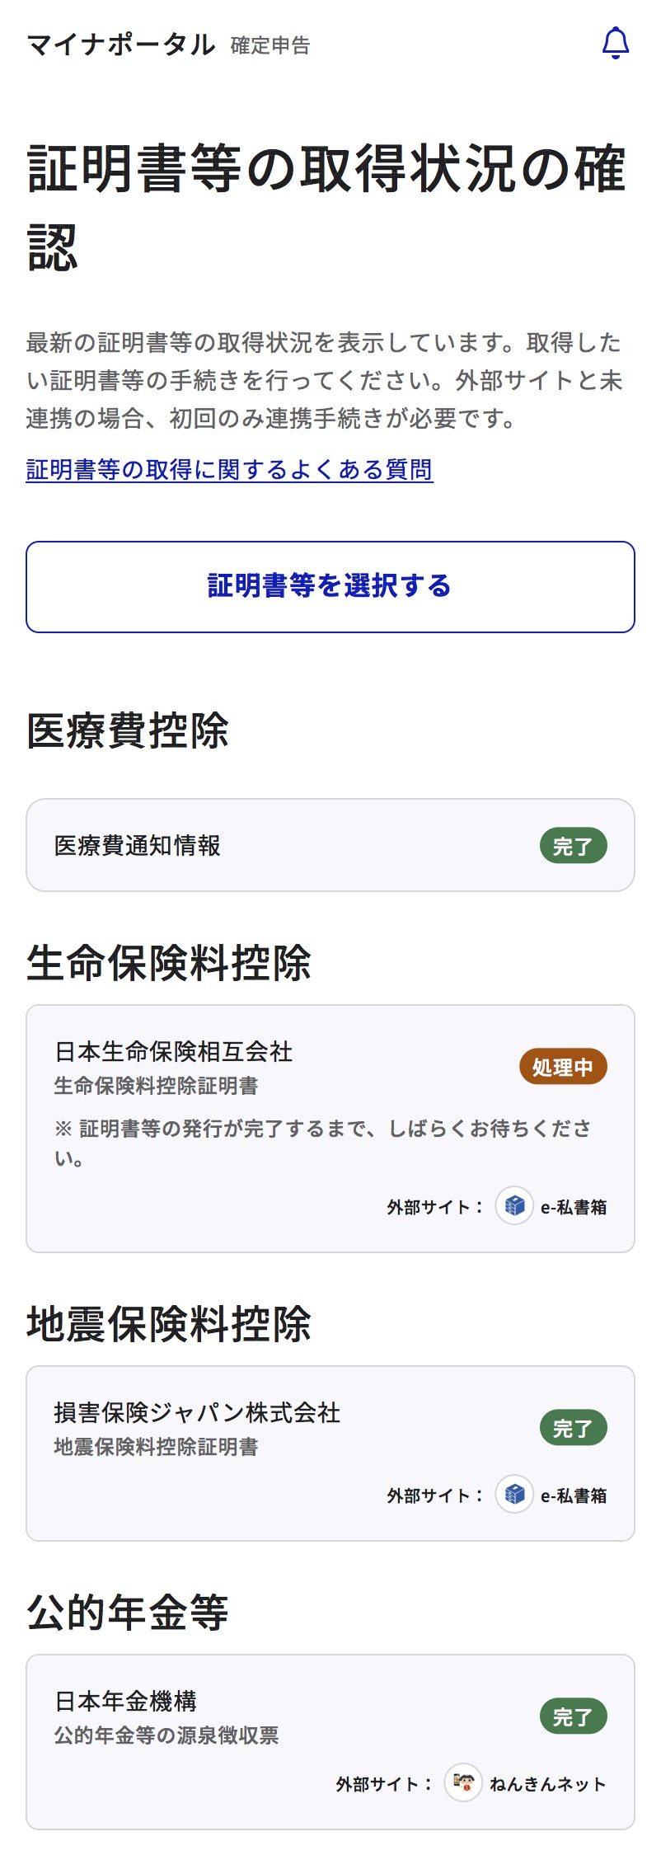Click the ねんきんネット external site label

(548, 1784)
